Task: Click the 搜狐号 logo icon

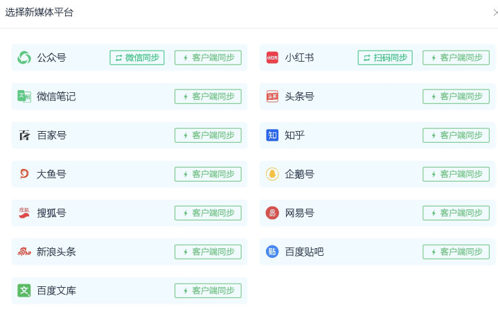Action: [x=24, y=213]
